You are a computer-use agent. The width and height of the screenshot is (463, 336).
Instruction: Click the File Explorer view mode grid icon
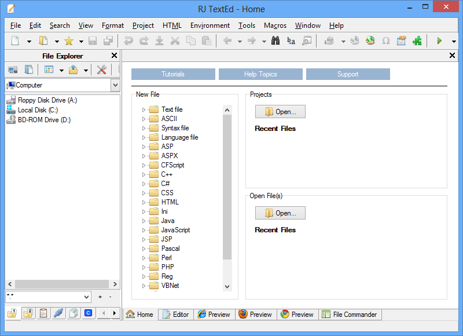point(49,70)
